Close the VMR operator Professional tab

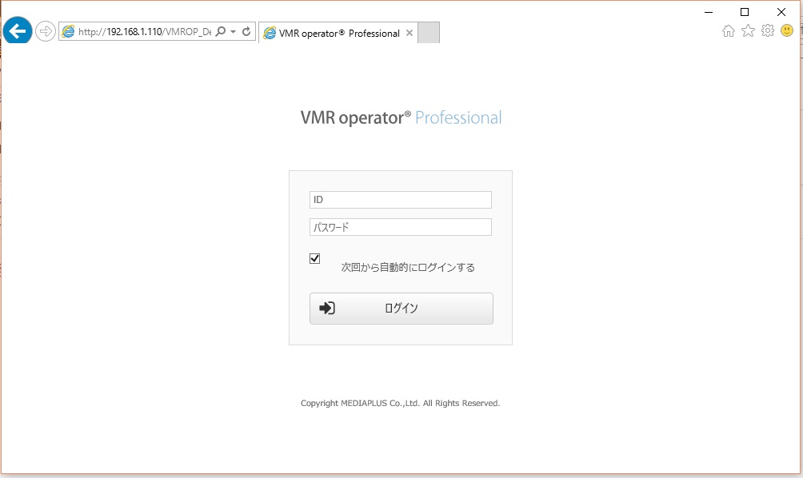[x=409, y=33]
